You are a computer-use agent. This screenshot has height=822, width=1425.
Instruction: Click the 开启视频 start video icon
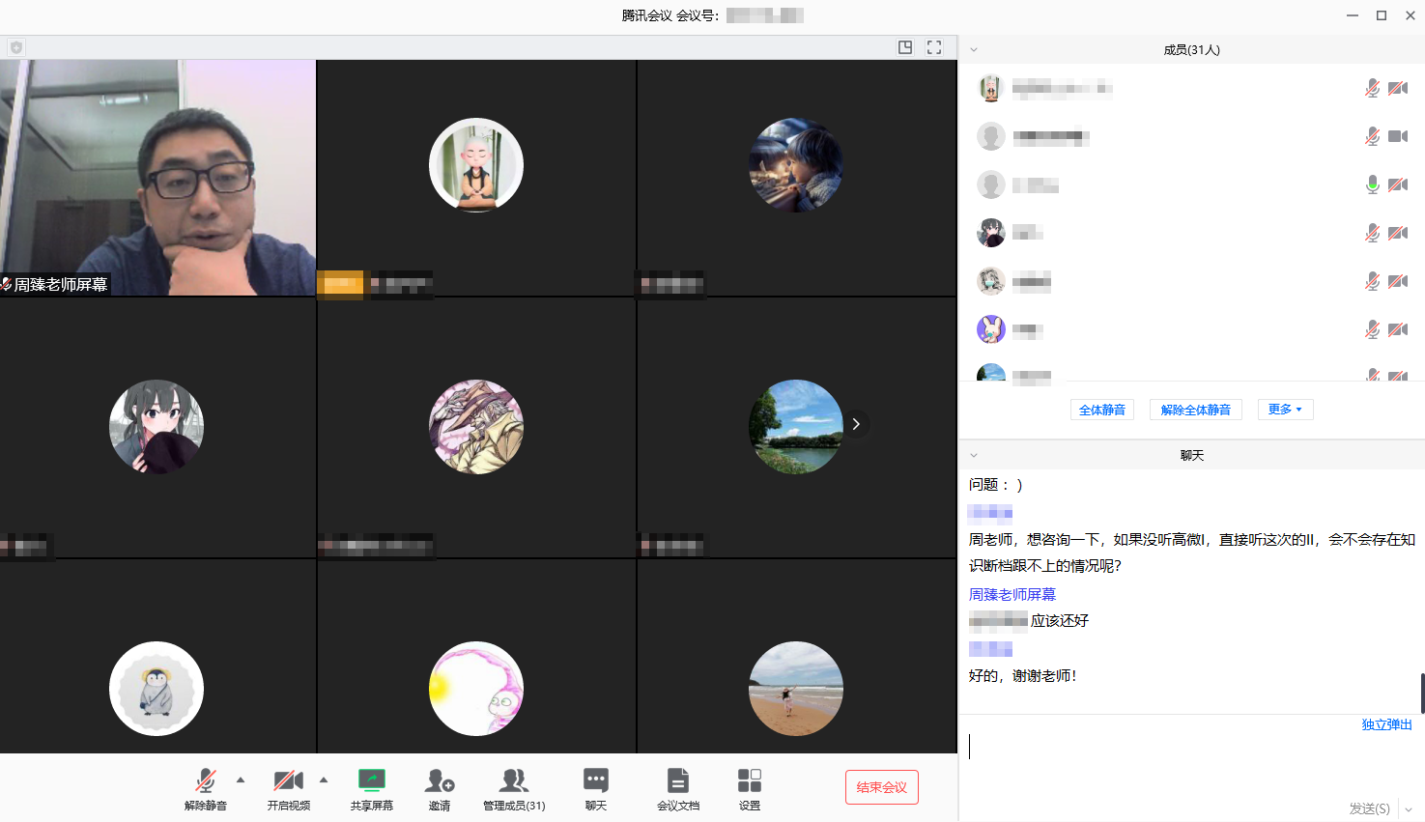287,779
